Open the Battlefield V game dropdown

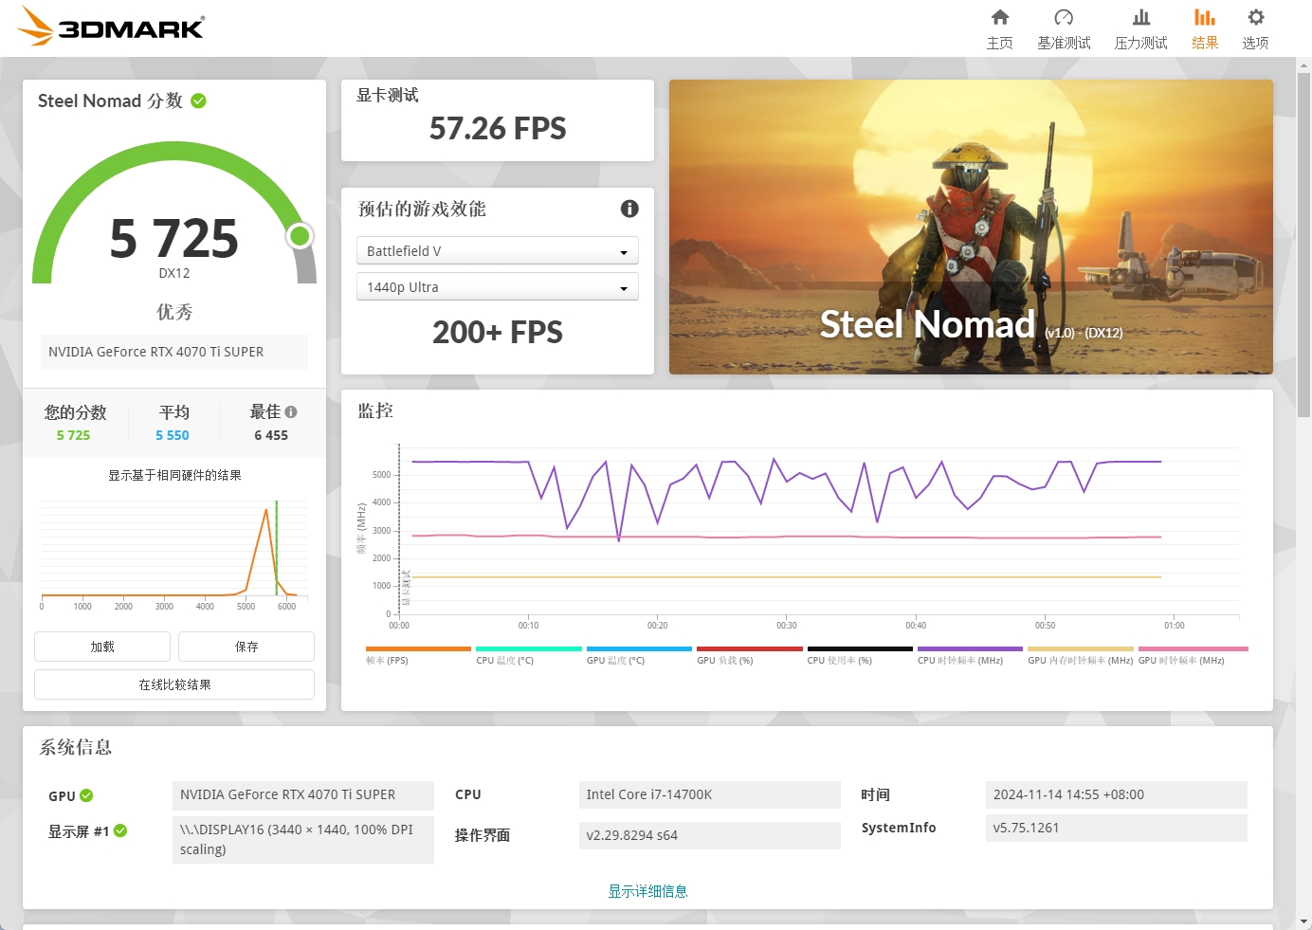point(497,251)
